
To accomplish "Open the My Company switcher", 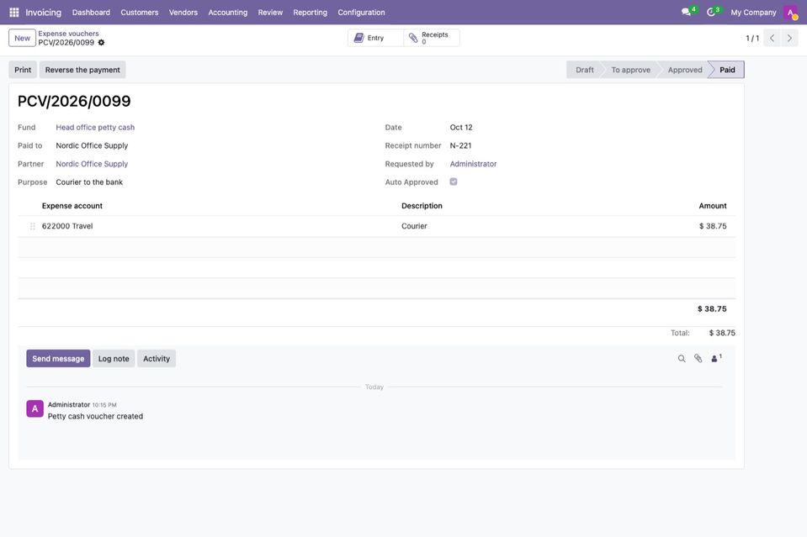I will coord(753,13).
